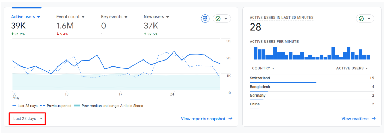Open the New users metric dropdown
Image resolution: width=389 pixels, height=133 pixels.
156,17
